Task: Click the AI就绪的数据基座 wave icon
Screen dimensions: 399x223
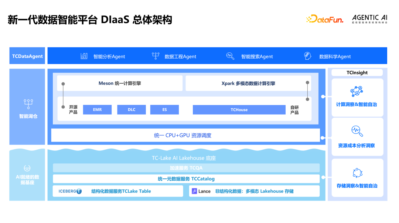Action: (x=27, y=168)
